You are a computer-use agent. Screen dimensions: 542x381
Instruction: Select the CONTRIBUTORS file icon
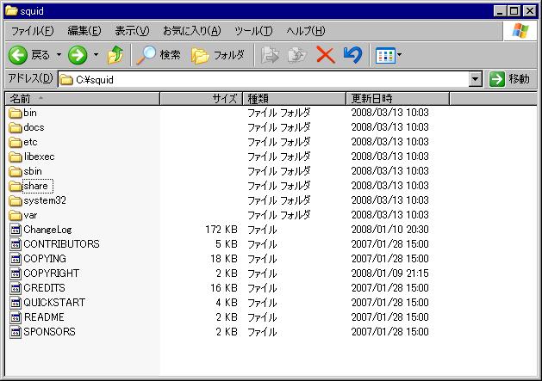tap(16, 244)
